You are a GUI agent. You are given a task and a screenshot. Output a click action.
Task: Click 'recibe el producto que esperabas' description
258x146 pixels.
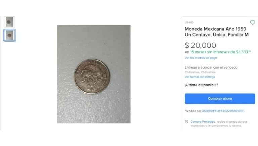[219, 124]
